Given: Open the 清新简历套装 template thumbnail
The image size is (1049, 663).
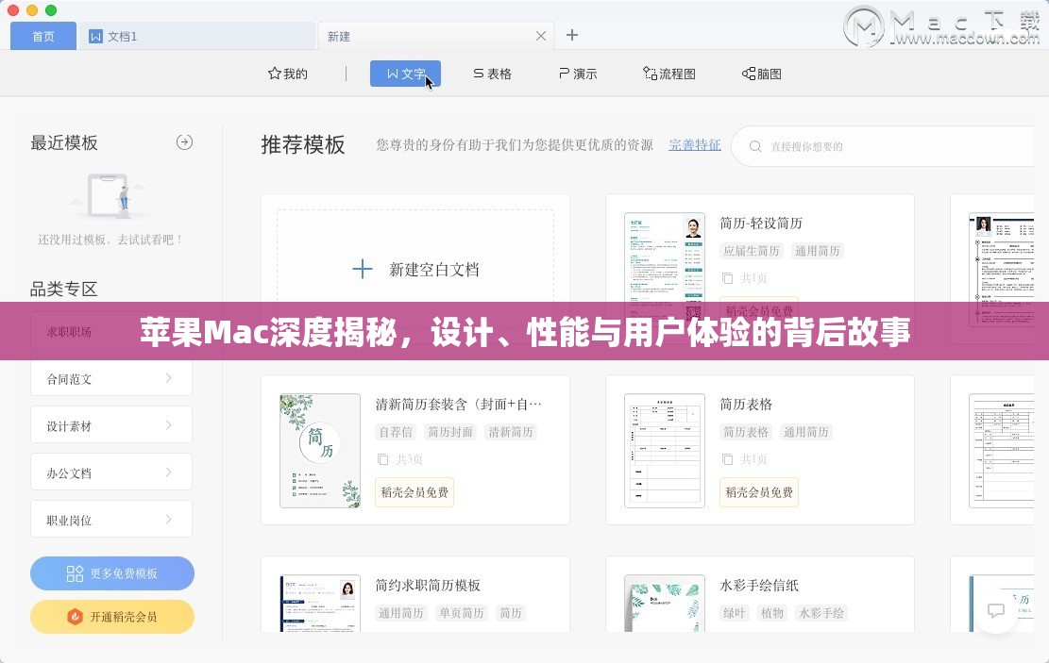Looking at the screenshot, I should (x=320, y=451).
